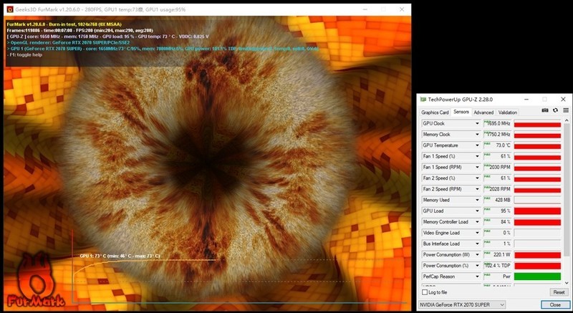Viewport: 573px width, 313px height.
Task: Click scrollbar up arrow in GPU-Z
Action: pos(567,120)
